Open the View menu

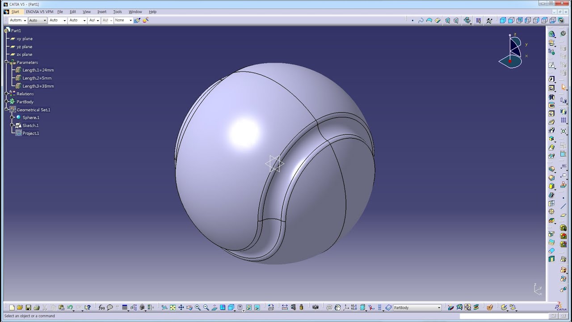click(87, 12)
